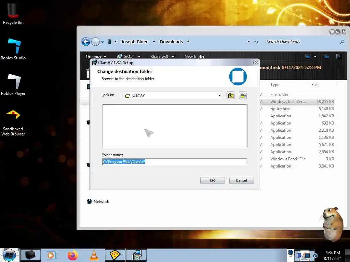Click the globe icon in the system tray
The image size is (350, 262).
(x=291, y=253)
